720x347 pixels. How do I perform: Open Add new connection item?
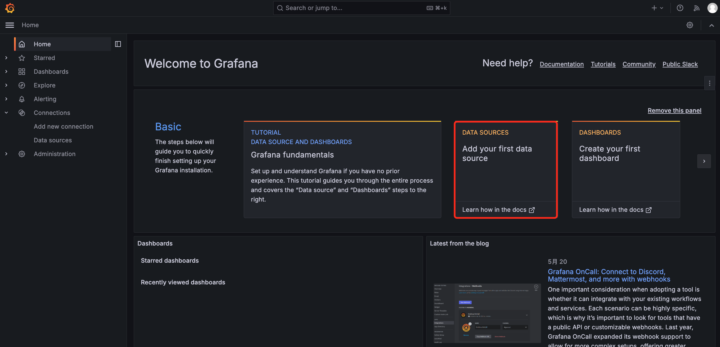64,126
